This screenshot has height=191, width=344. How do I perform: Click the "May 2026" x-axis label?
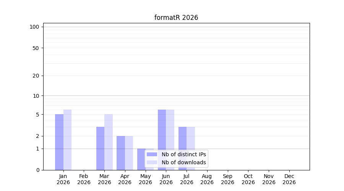tap(146, 180)
